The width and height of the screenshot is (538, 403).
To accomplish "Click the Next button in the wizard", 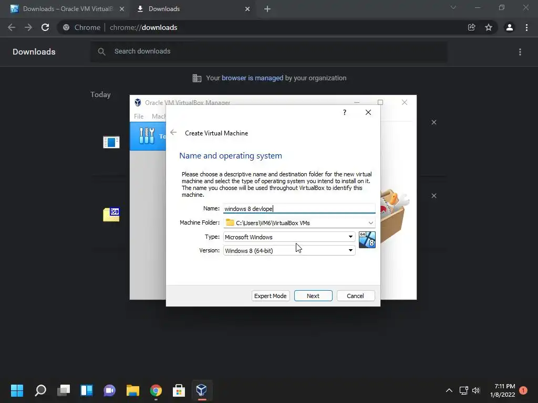I will click(x=313, y=296).
